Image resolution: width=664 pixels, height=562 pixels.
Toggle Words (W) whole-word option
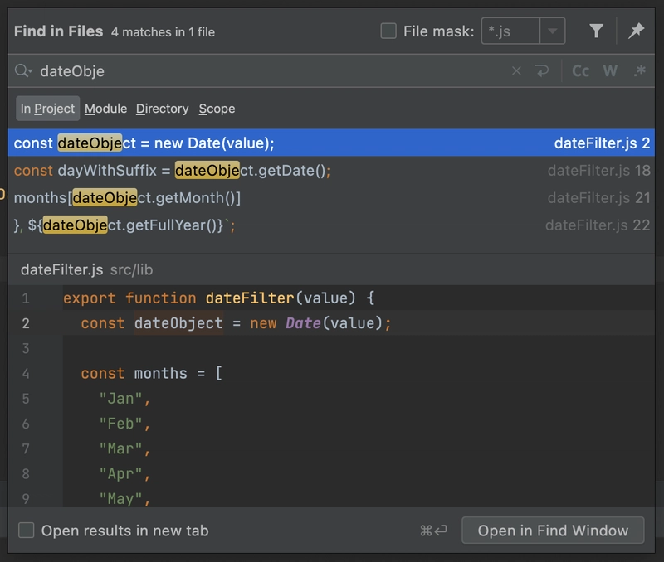pos(610,70)
